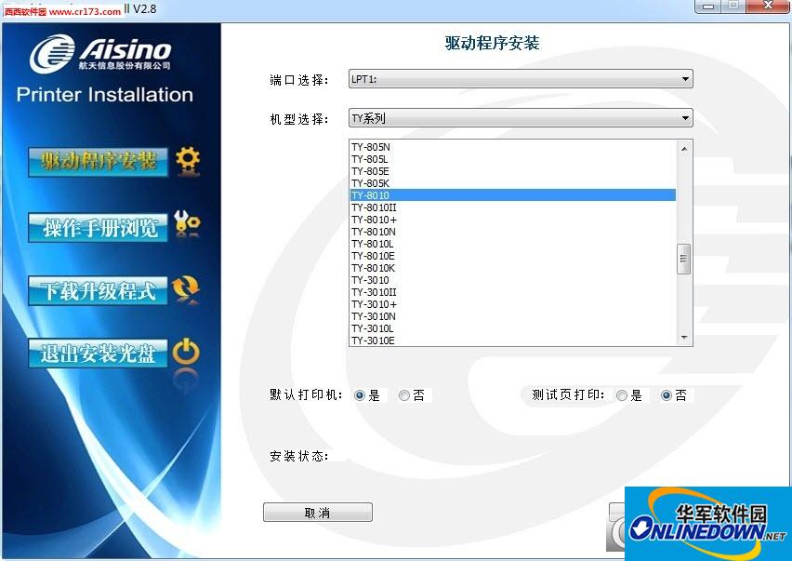Expand the 端口选择 LPT1 dropdown
This screenshot has height=561, width=792.
(521, 79)
